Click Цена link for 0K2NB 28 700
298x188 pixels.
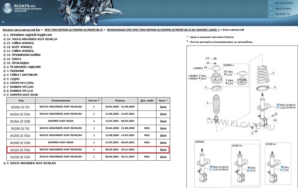(x=163, y=128)
